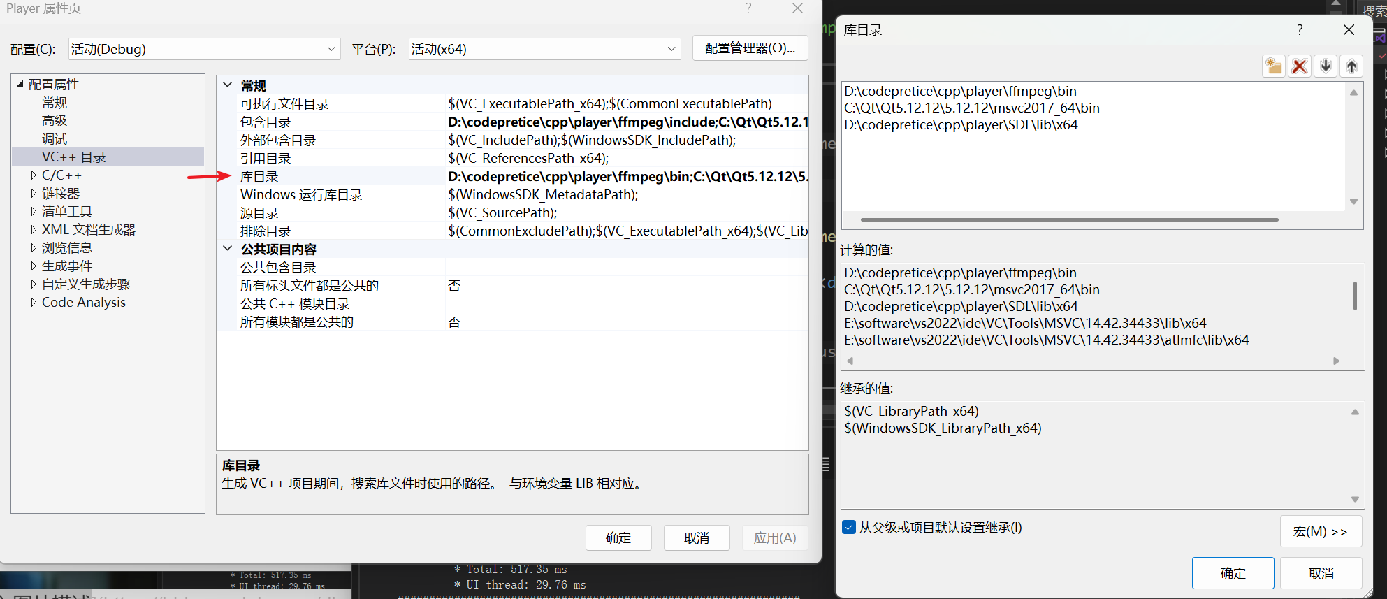Click $(VC_LibraryPath_x64) inherited value
Viewport: 1387px width, 599px height.
(x=911, y=411)
